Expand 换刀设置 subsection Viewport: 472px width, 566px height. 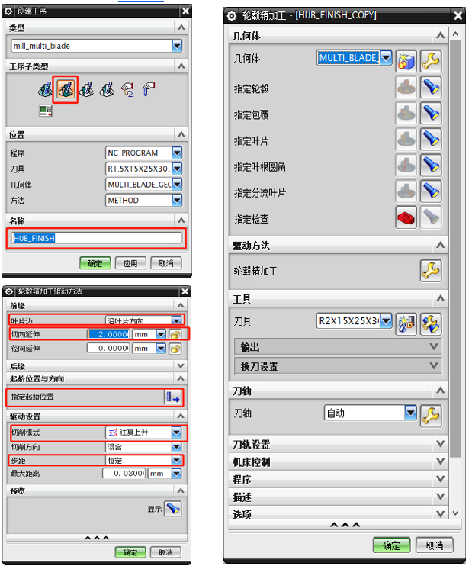click(434, 366)
